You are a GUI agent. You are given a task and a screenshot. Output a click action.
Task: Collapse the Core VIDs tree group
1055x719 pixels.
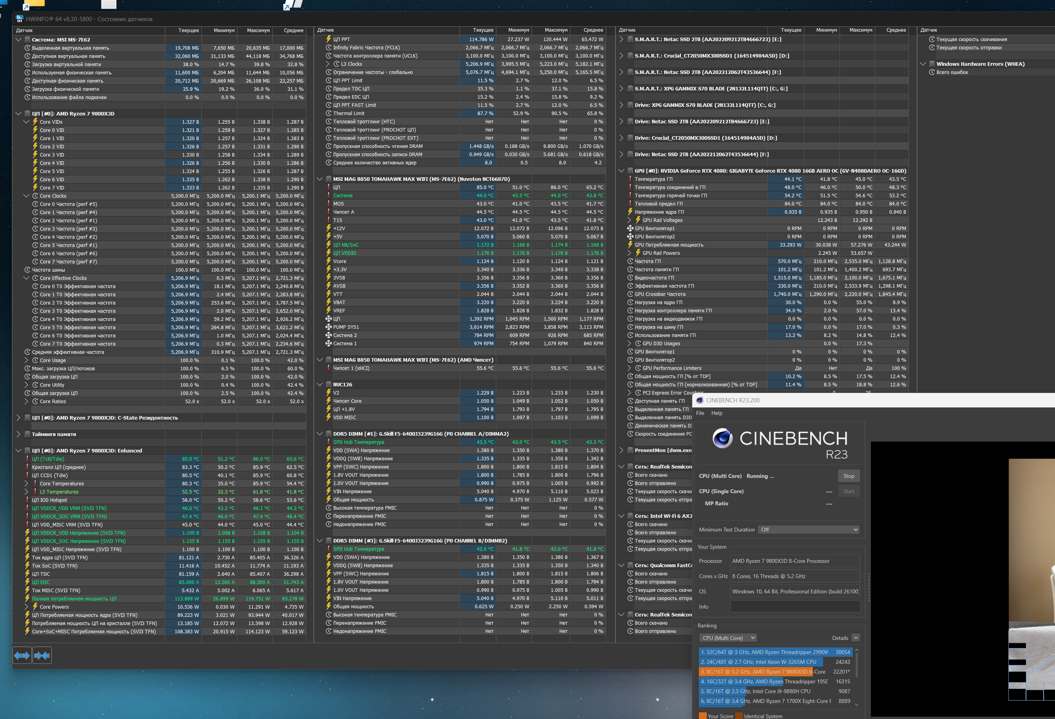(x=26, y=122)
